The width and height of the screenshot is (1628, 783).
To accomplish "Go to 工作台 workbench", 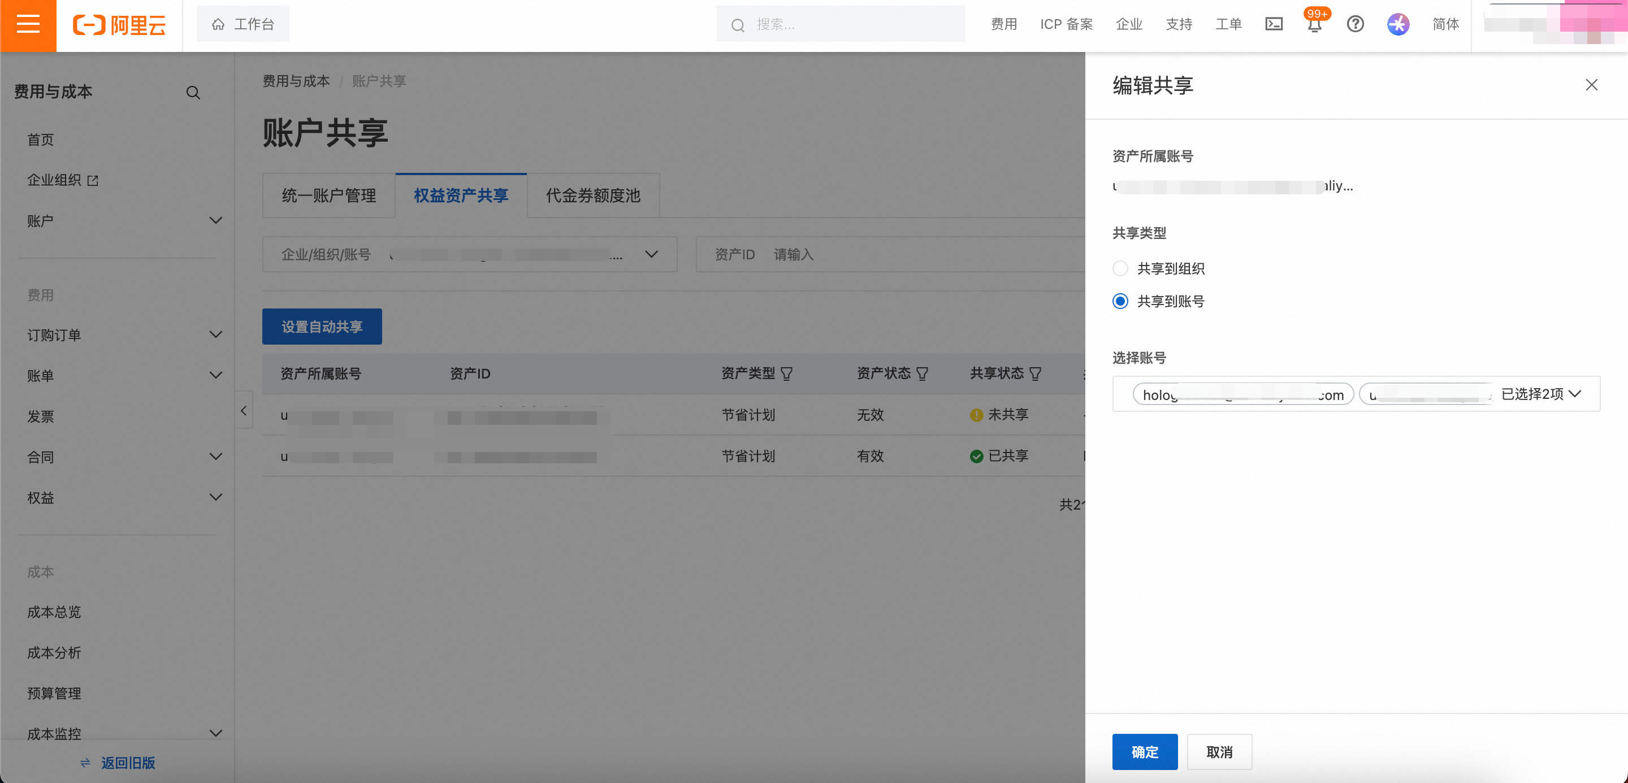I will pyautogui.click(x=243, y=24).
